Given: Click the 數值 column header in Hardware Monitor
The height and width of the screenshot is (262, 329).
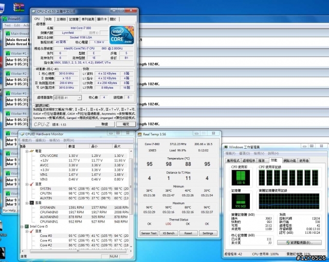Looking at the screenshot, I should click(x=78, y=146).
